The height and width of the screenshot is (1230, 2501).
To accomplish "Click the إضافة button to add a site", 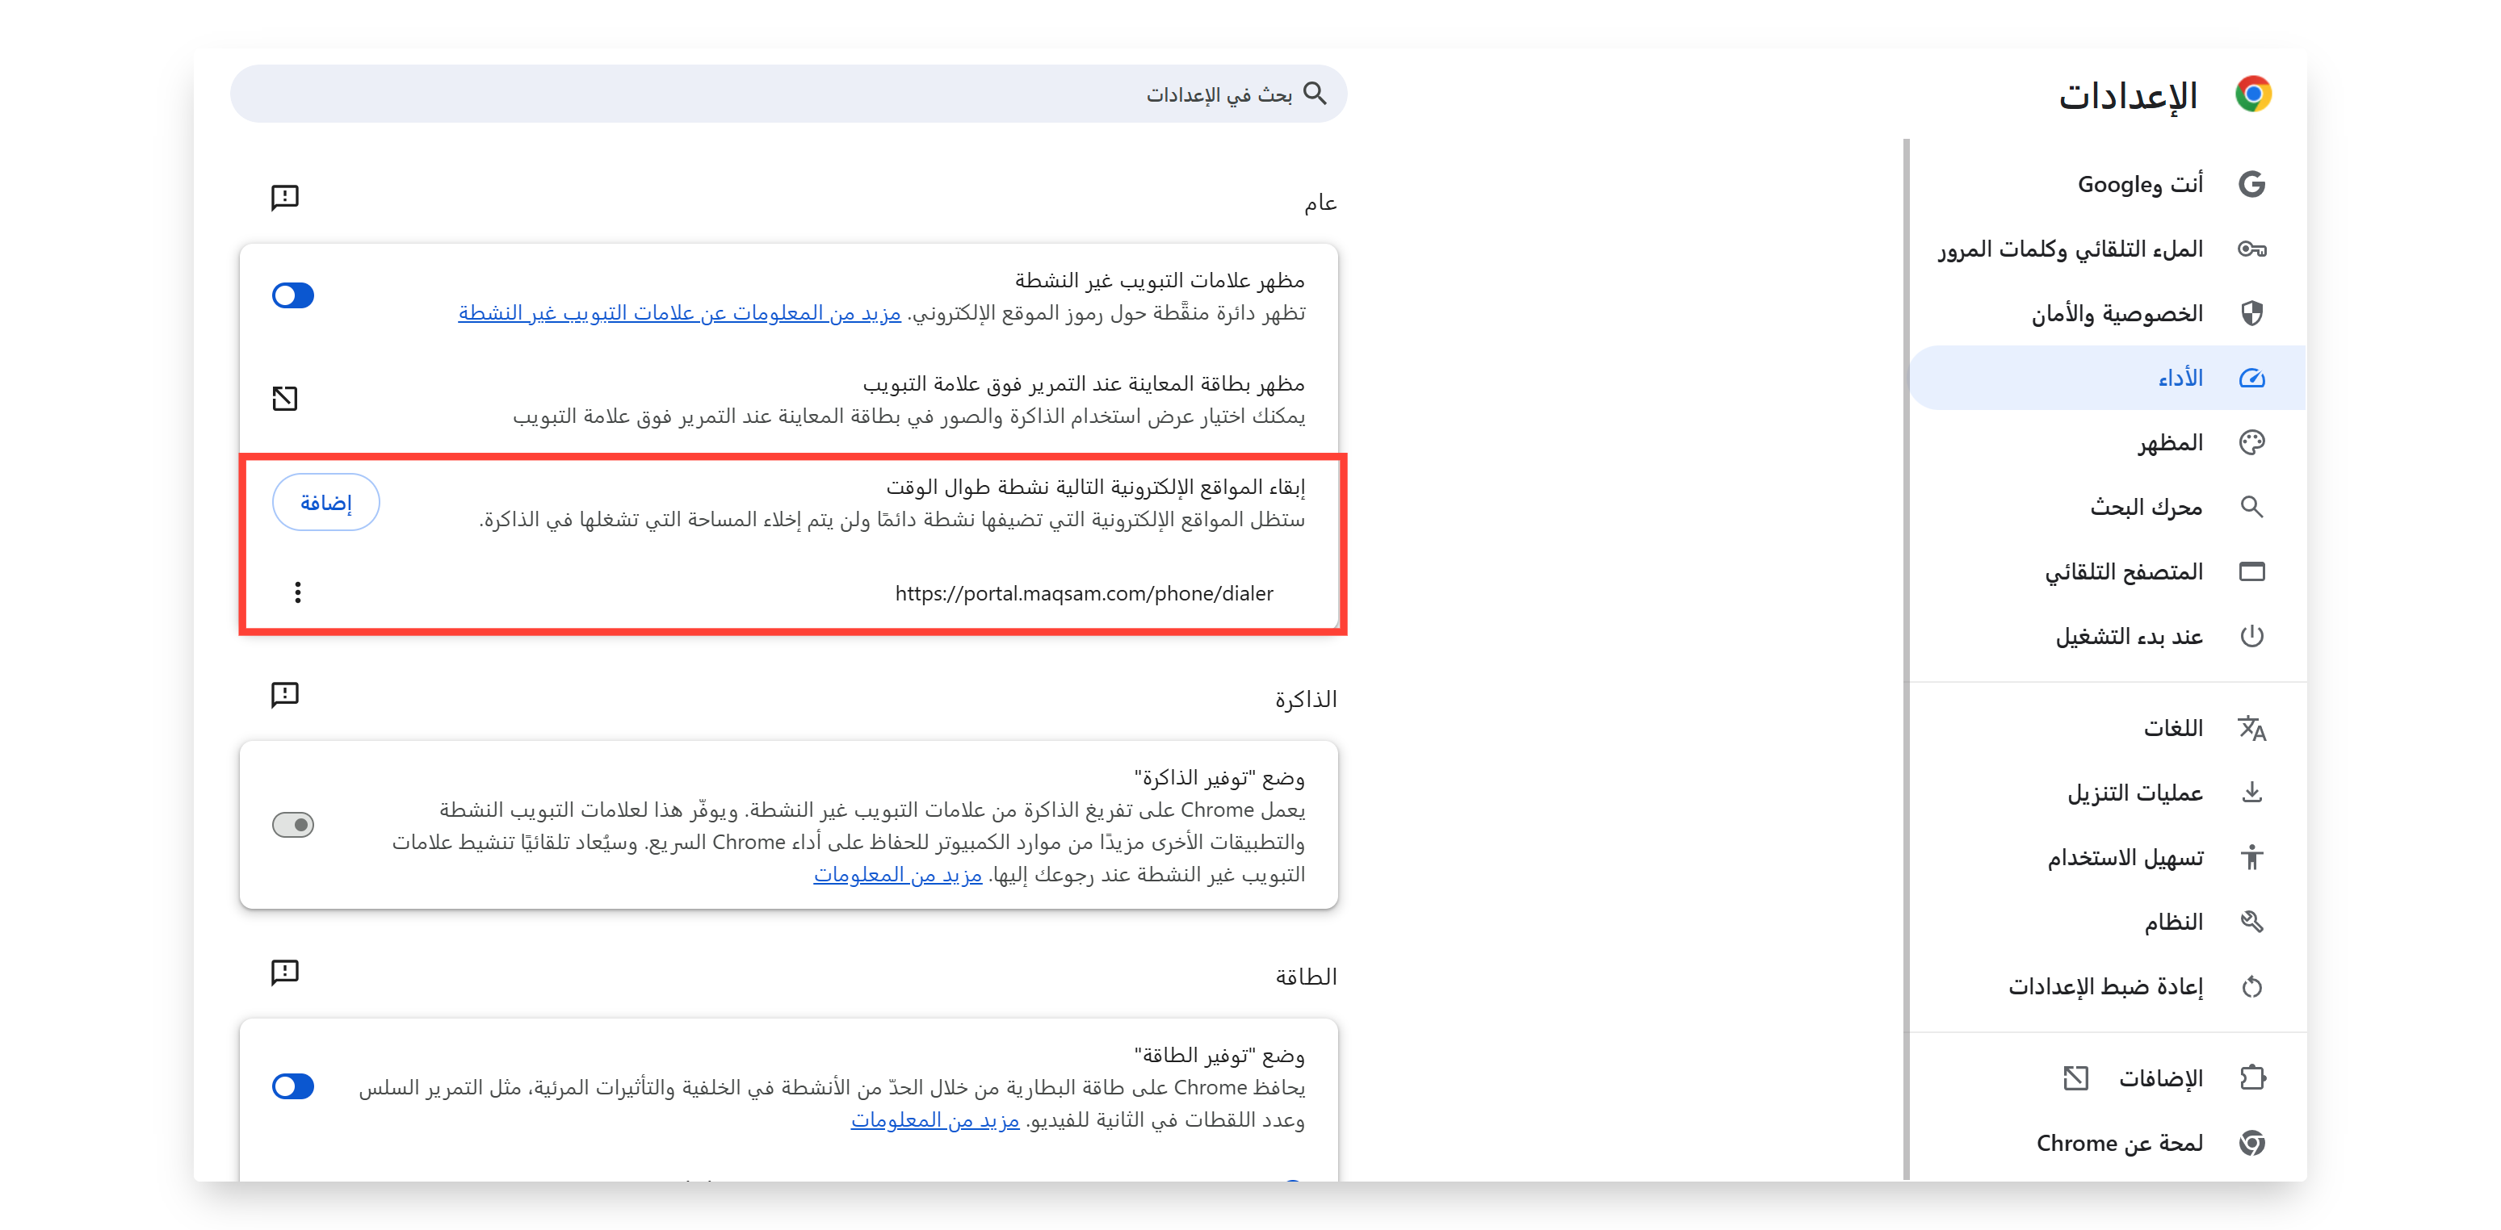I will (x=326, y=503).
